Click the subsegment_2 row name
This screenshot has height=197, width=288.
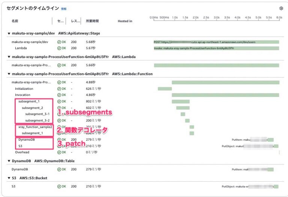[x=32, y=108]
